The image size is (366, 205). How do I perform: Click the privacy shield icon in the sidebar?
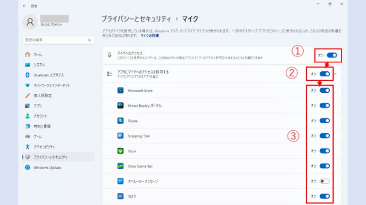[x=28, y=157]
